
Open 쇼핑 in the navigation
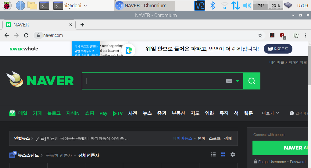89,113
